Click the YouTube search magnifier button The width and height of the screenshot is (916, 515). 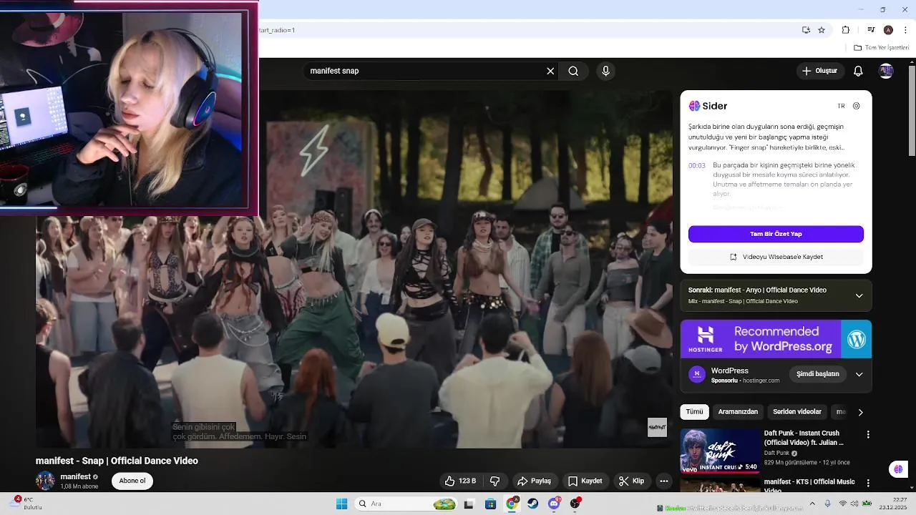point(573,71)
